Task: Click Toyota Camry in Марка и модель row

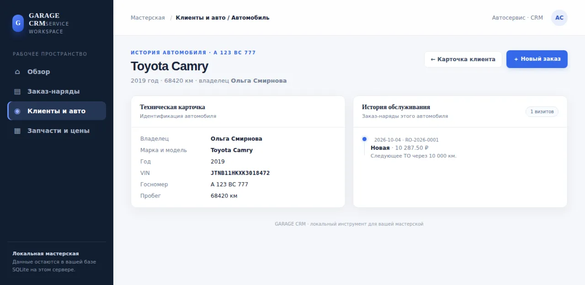Action: 232,150
